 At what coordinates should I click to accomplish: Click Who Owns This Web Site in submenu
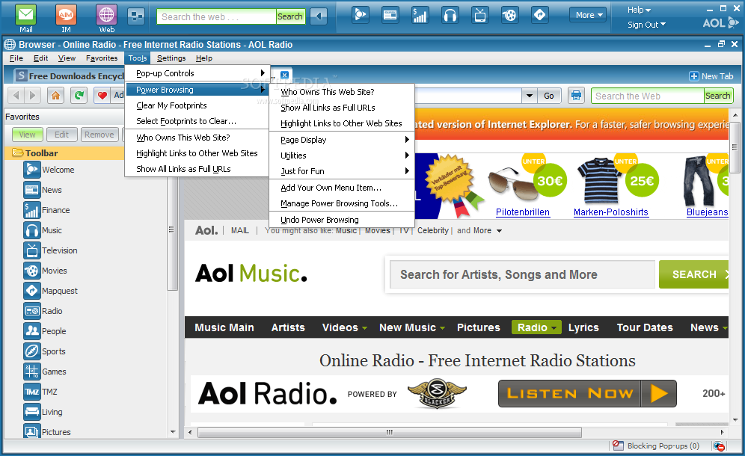pos(342,92)
